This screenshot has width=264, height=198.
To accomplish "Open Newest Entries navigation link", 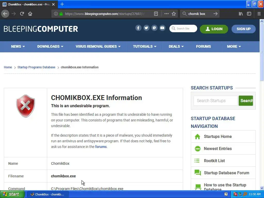I will (218, 149).
